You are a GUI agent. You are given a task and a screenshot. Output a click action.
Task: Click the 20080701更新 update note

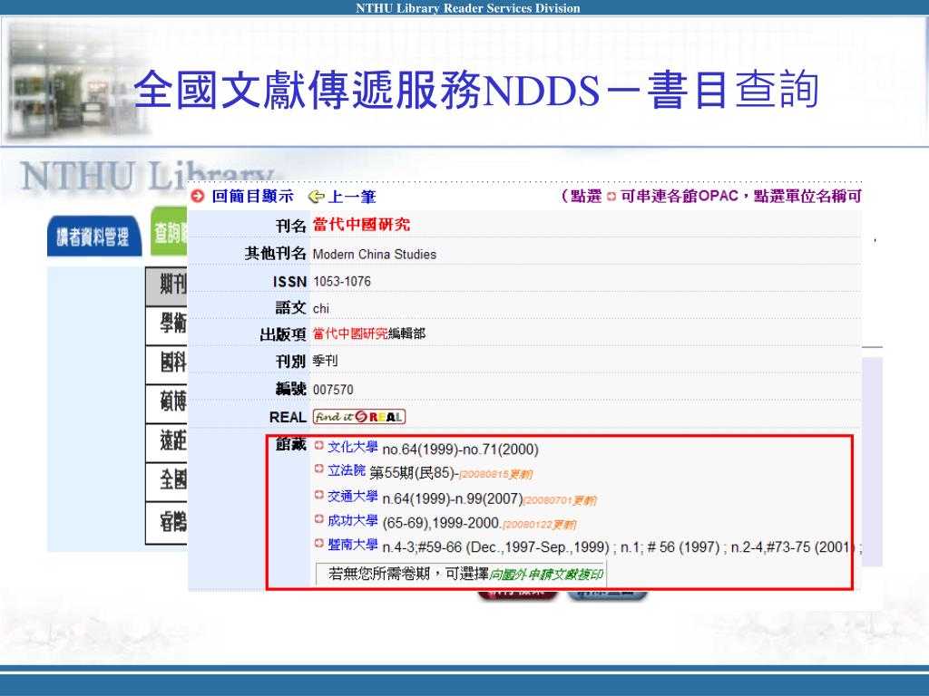tap(560, 500)
